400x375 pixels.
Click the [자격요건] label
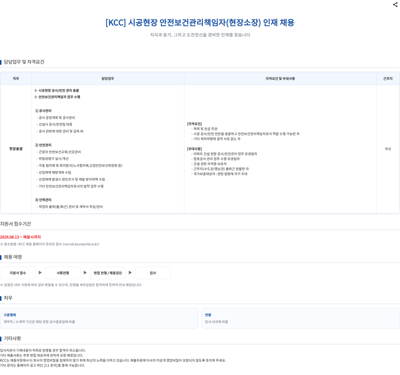[x=194, y=124]
